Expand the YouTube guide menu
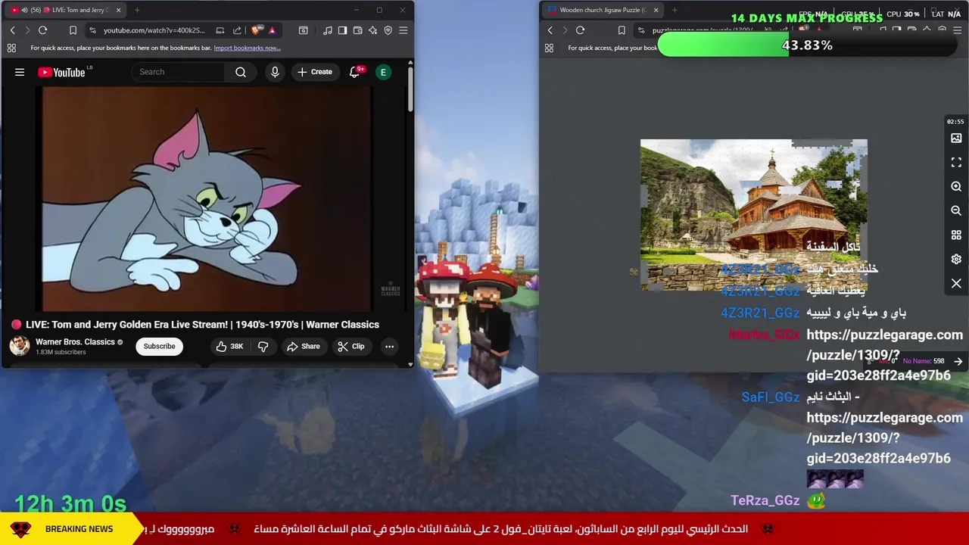 [20, 72]
